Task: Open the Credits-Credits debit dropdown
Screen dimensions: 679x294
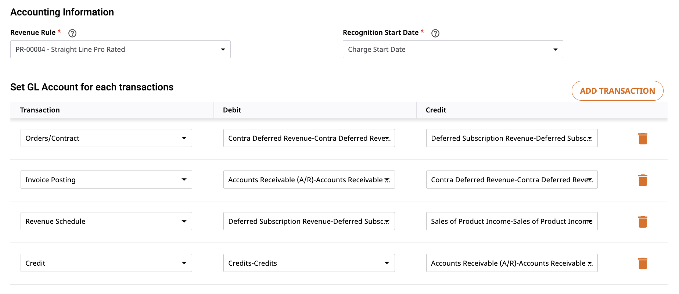Action: click(x=309, y=263)
